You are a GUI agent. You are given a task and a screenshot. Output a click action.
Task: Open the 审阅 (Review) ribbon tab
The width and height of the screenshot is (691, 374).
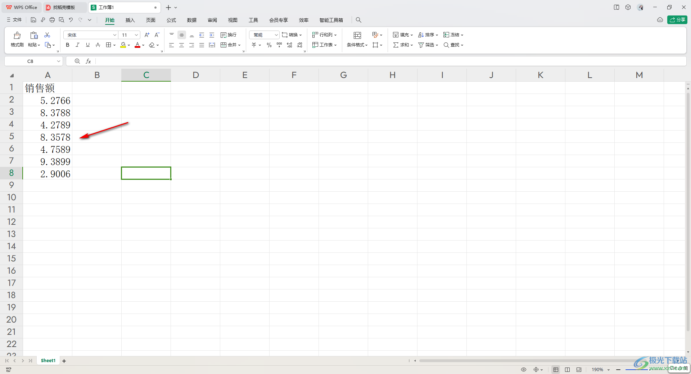(212, 20)
